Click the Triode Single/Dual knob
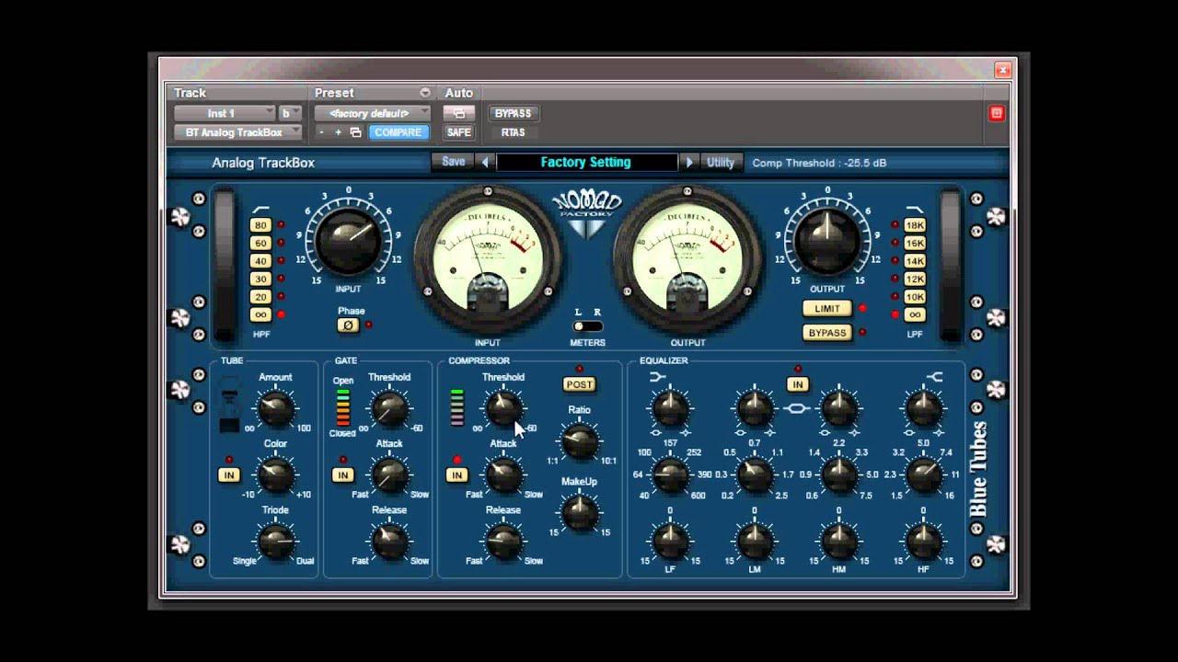The image size is (1178, 662). [x=275, y=542]
